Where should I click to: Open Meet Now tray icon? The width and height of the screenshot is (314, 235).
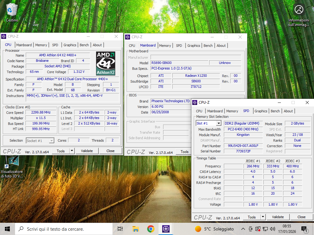tap(250, 229)
